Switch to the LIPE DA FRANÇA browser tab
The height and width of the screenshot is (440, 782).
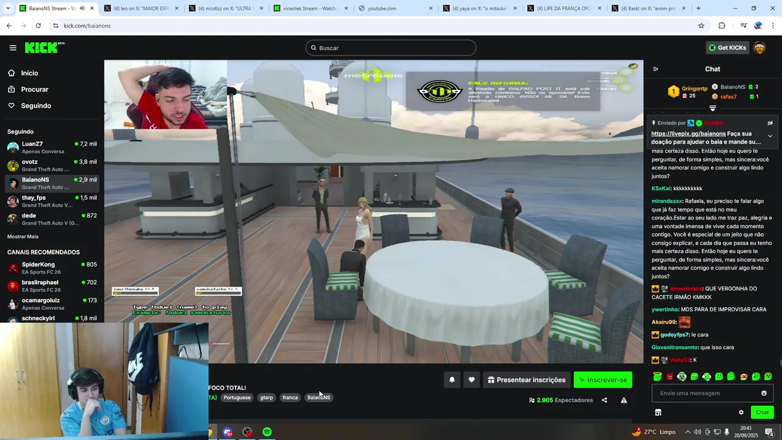click(x=564, y=9)
